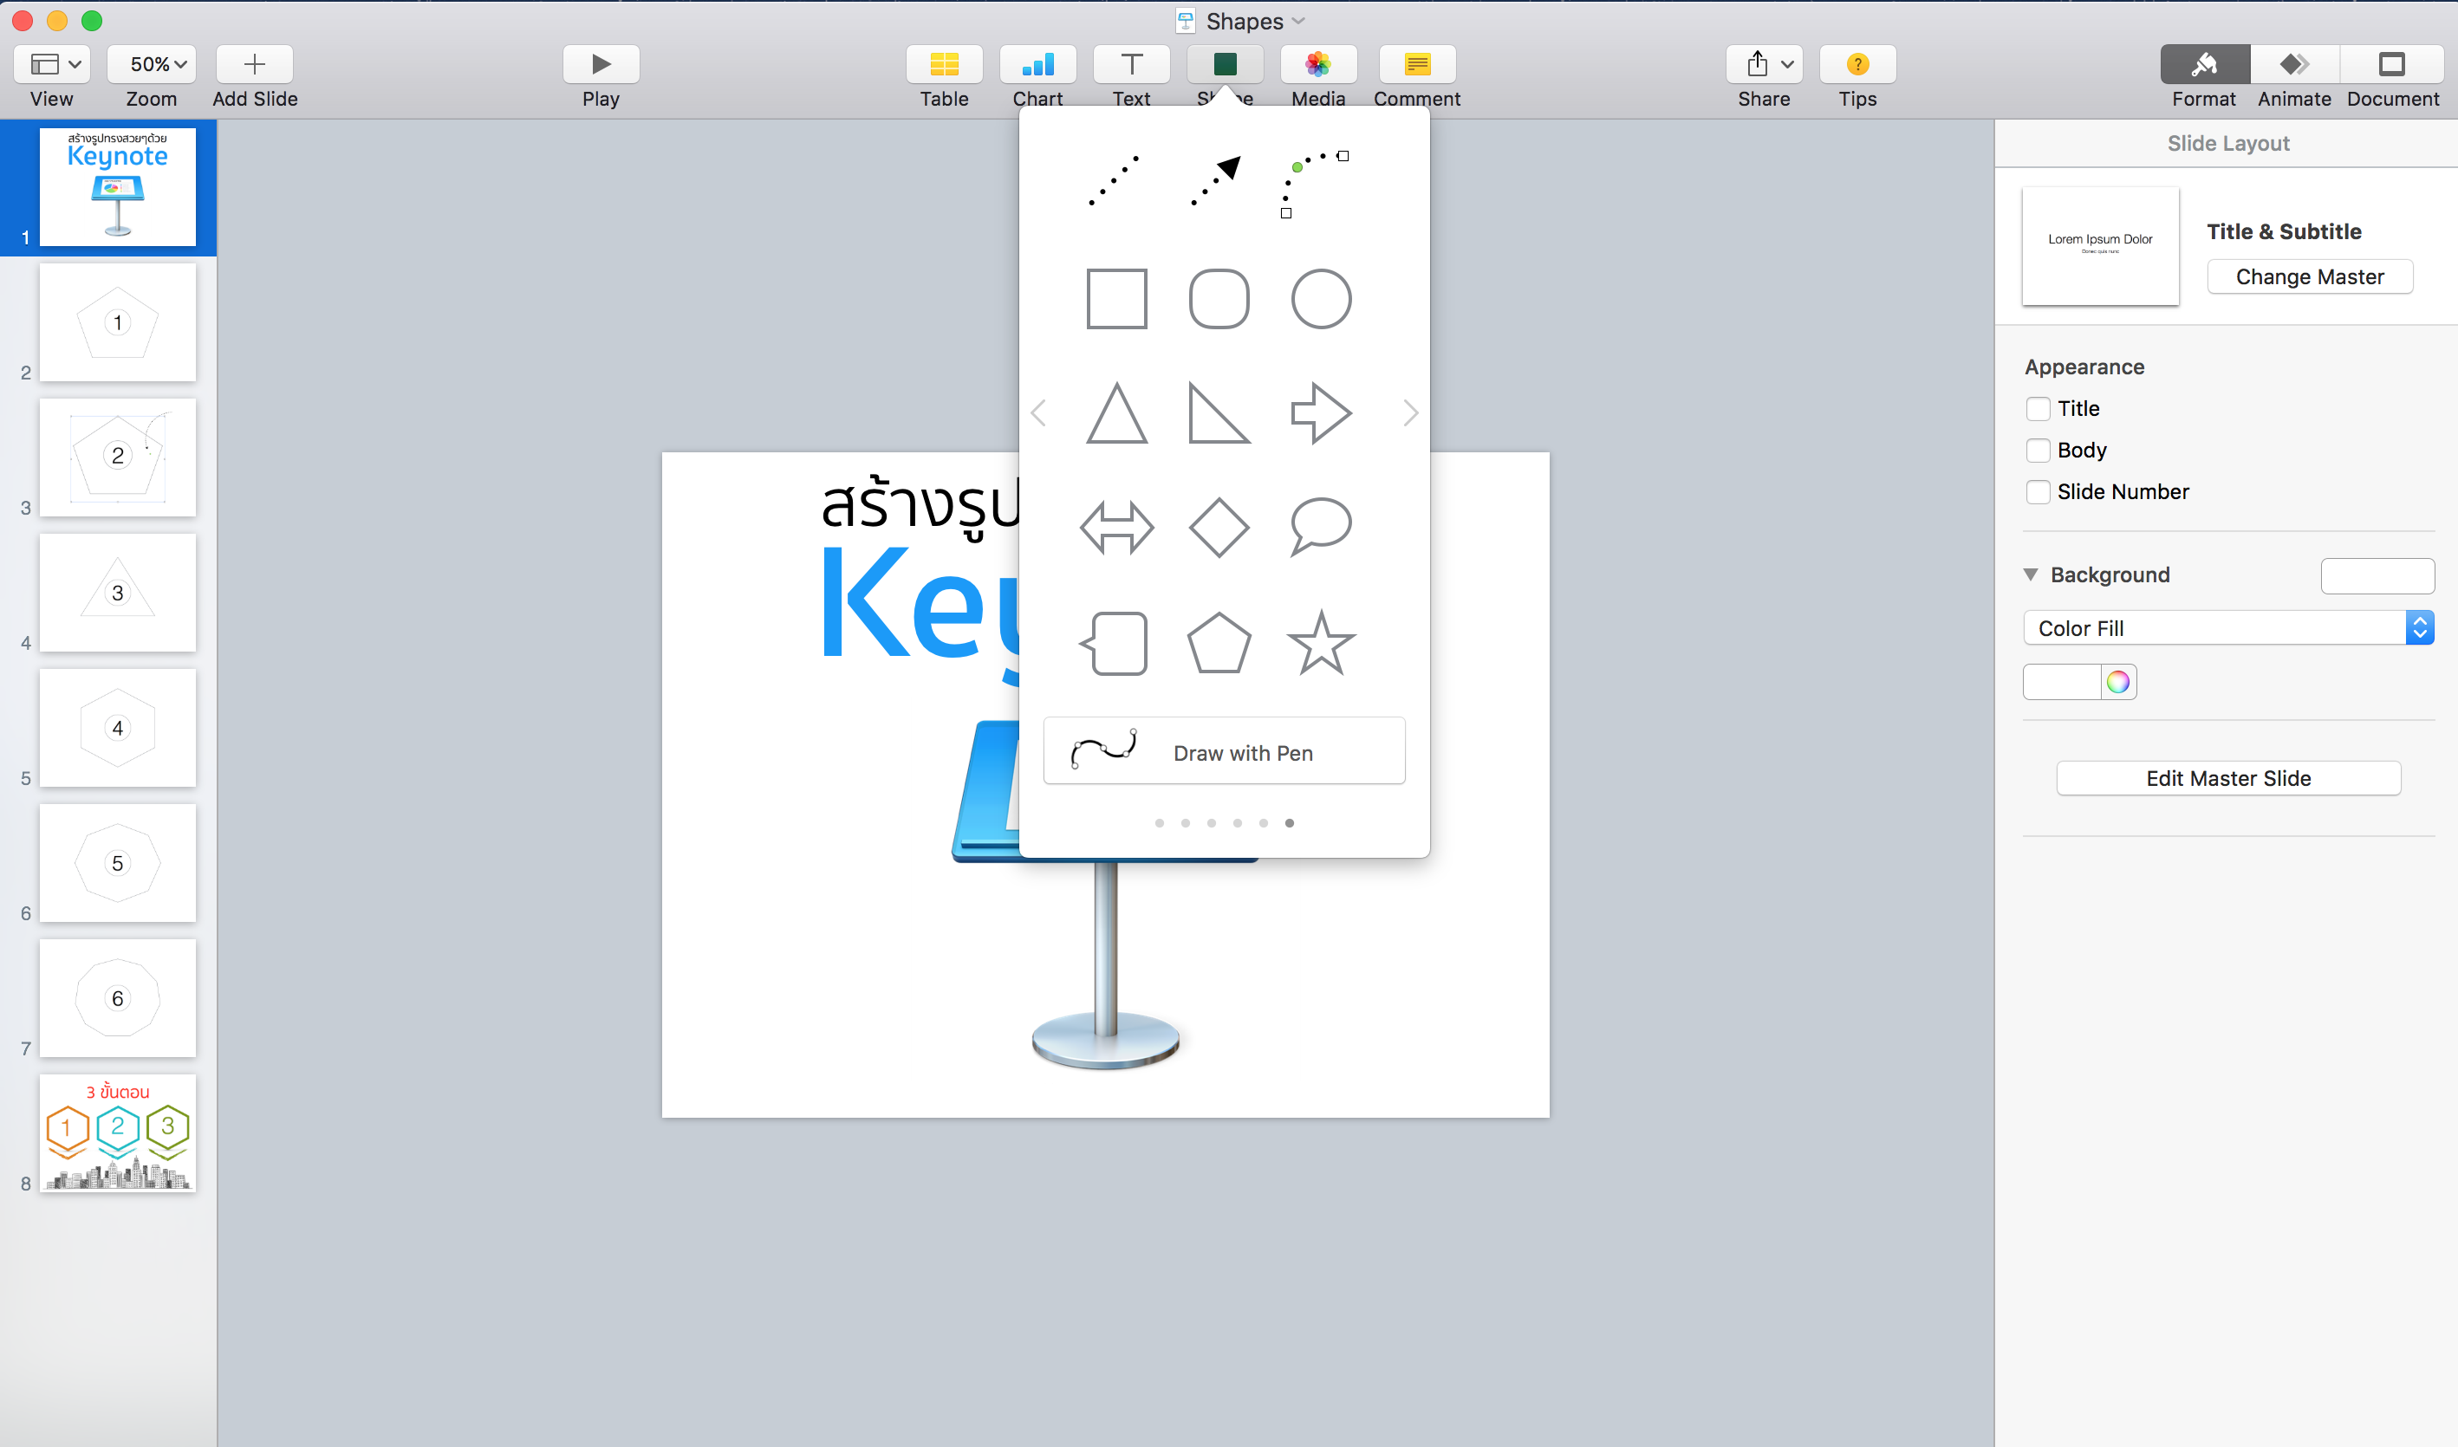Collapse the Background section
This screenshot has width=2458, height=1447.
pyautogui.click(x=2032, y=574)
